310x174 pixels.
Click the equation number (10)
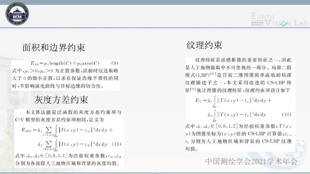(286, 114)
